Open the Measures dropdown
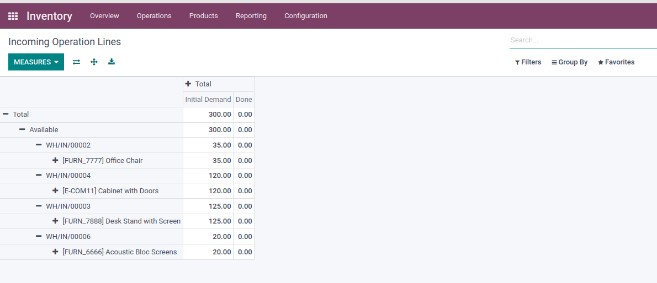Image resolution: width=657 pixels, height=283 pixels. (36, 62)
